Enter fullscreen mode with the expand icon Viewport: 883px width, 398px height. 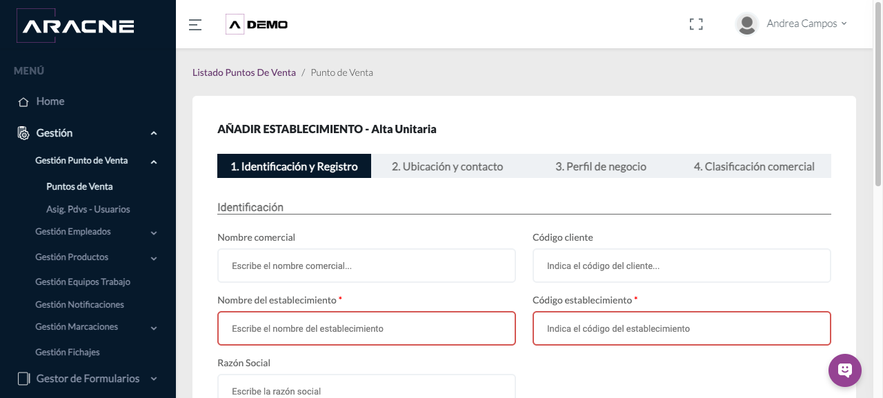(x=696, y=24)
